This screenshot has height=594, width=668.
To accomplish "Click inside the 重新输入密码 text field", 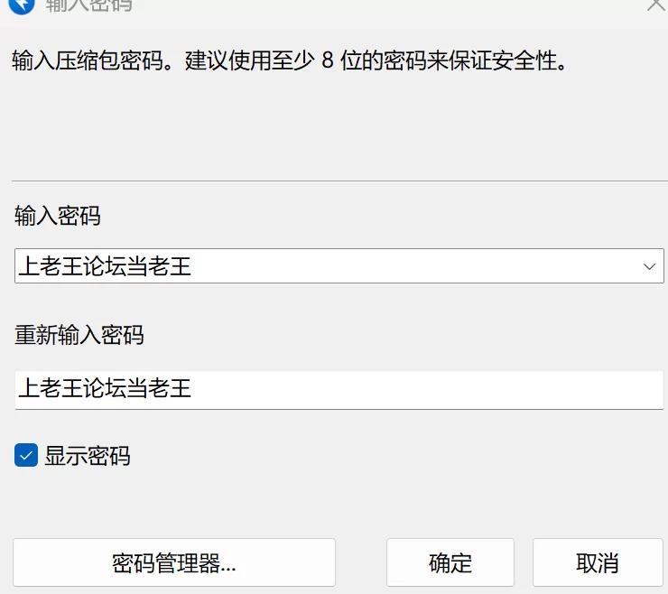I will pyautogui.click(x=339, y=390).
